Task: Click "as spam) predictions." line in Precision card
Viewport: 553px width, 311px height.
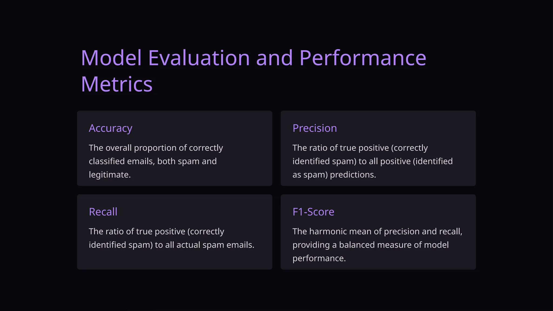Action: pos(334,175)
